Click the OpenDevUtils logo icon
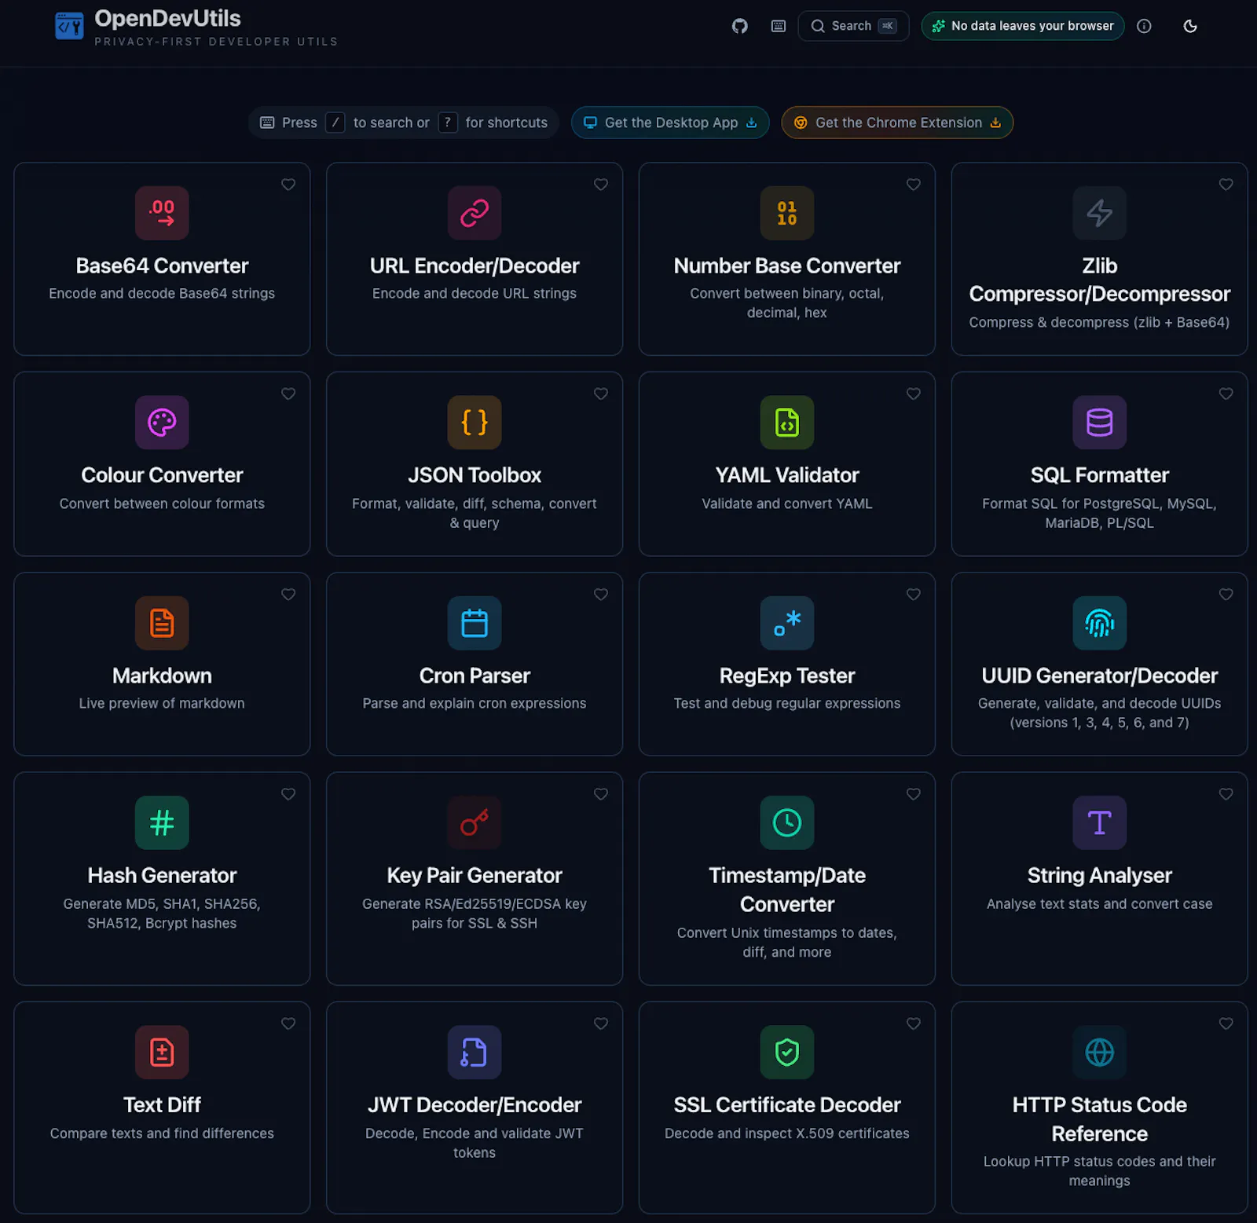 click(69, 26)
